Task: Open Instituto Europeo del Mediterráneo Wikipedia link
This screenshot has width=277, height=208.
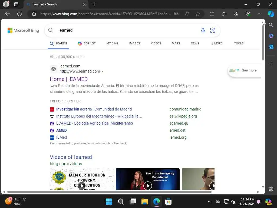Action: 99,116
